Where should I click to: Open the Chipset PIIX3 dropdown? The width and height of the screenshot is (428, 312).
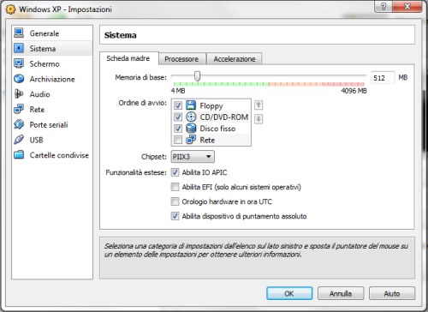[193, 157]
